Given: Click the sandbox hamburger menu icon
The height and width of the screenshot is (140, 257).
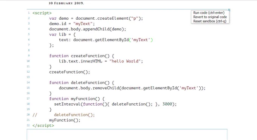Looking at the screenshot, I should click(229, 10).
